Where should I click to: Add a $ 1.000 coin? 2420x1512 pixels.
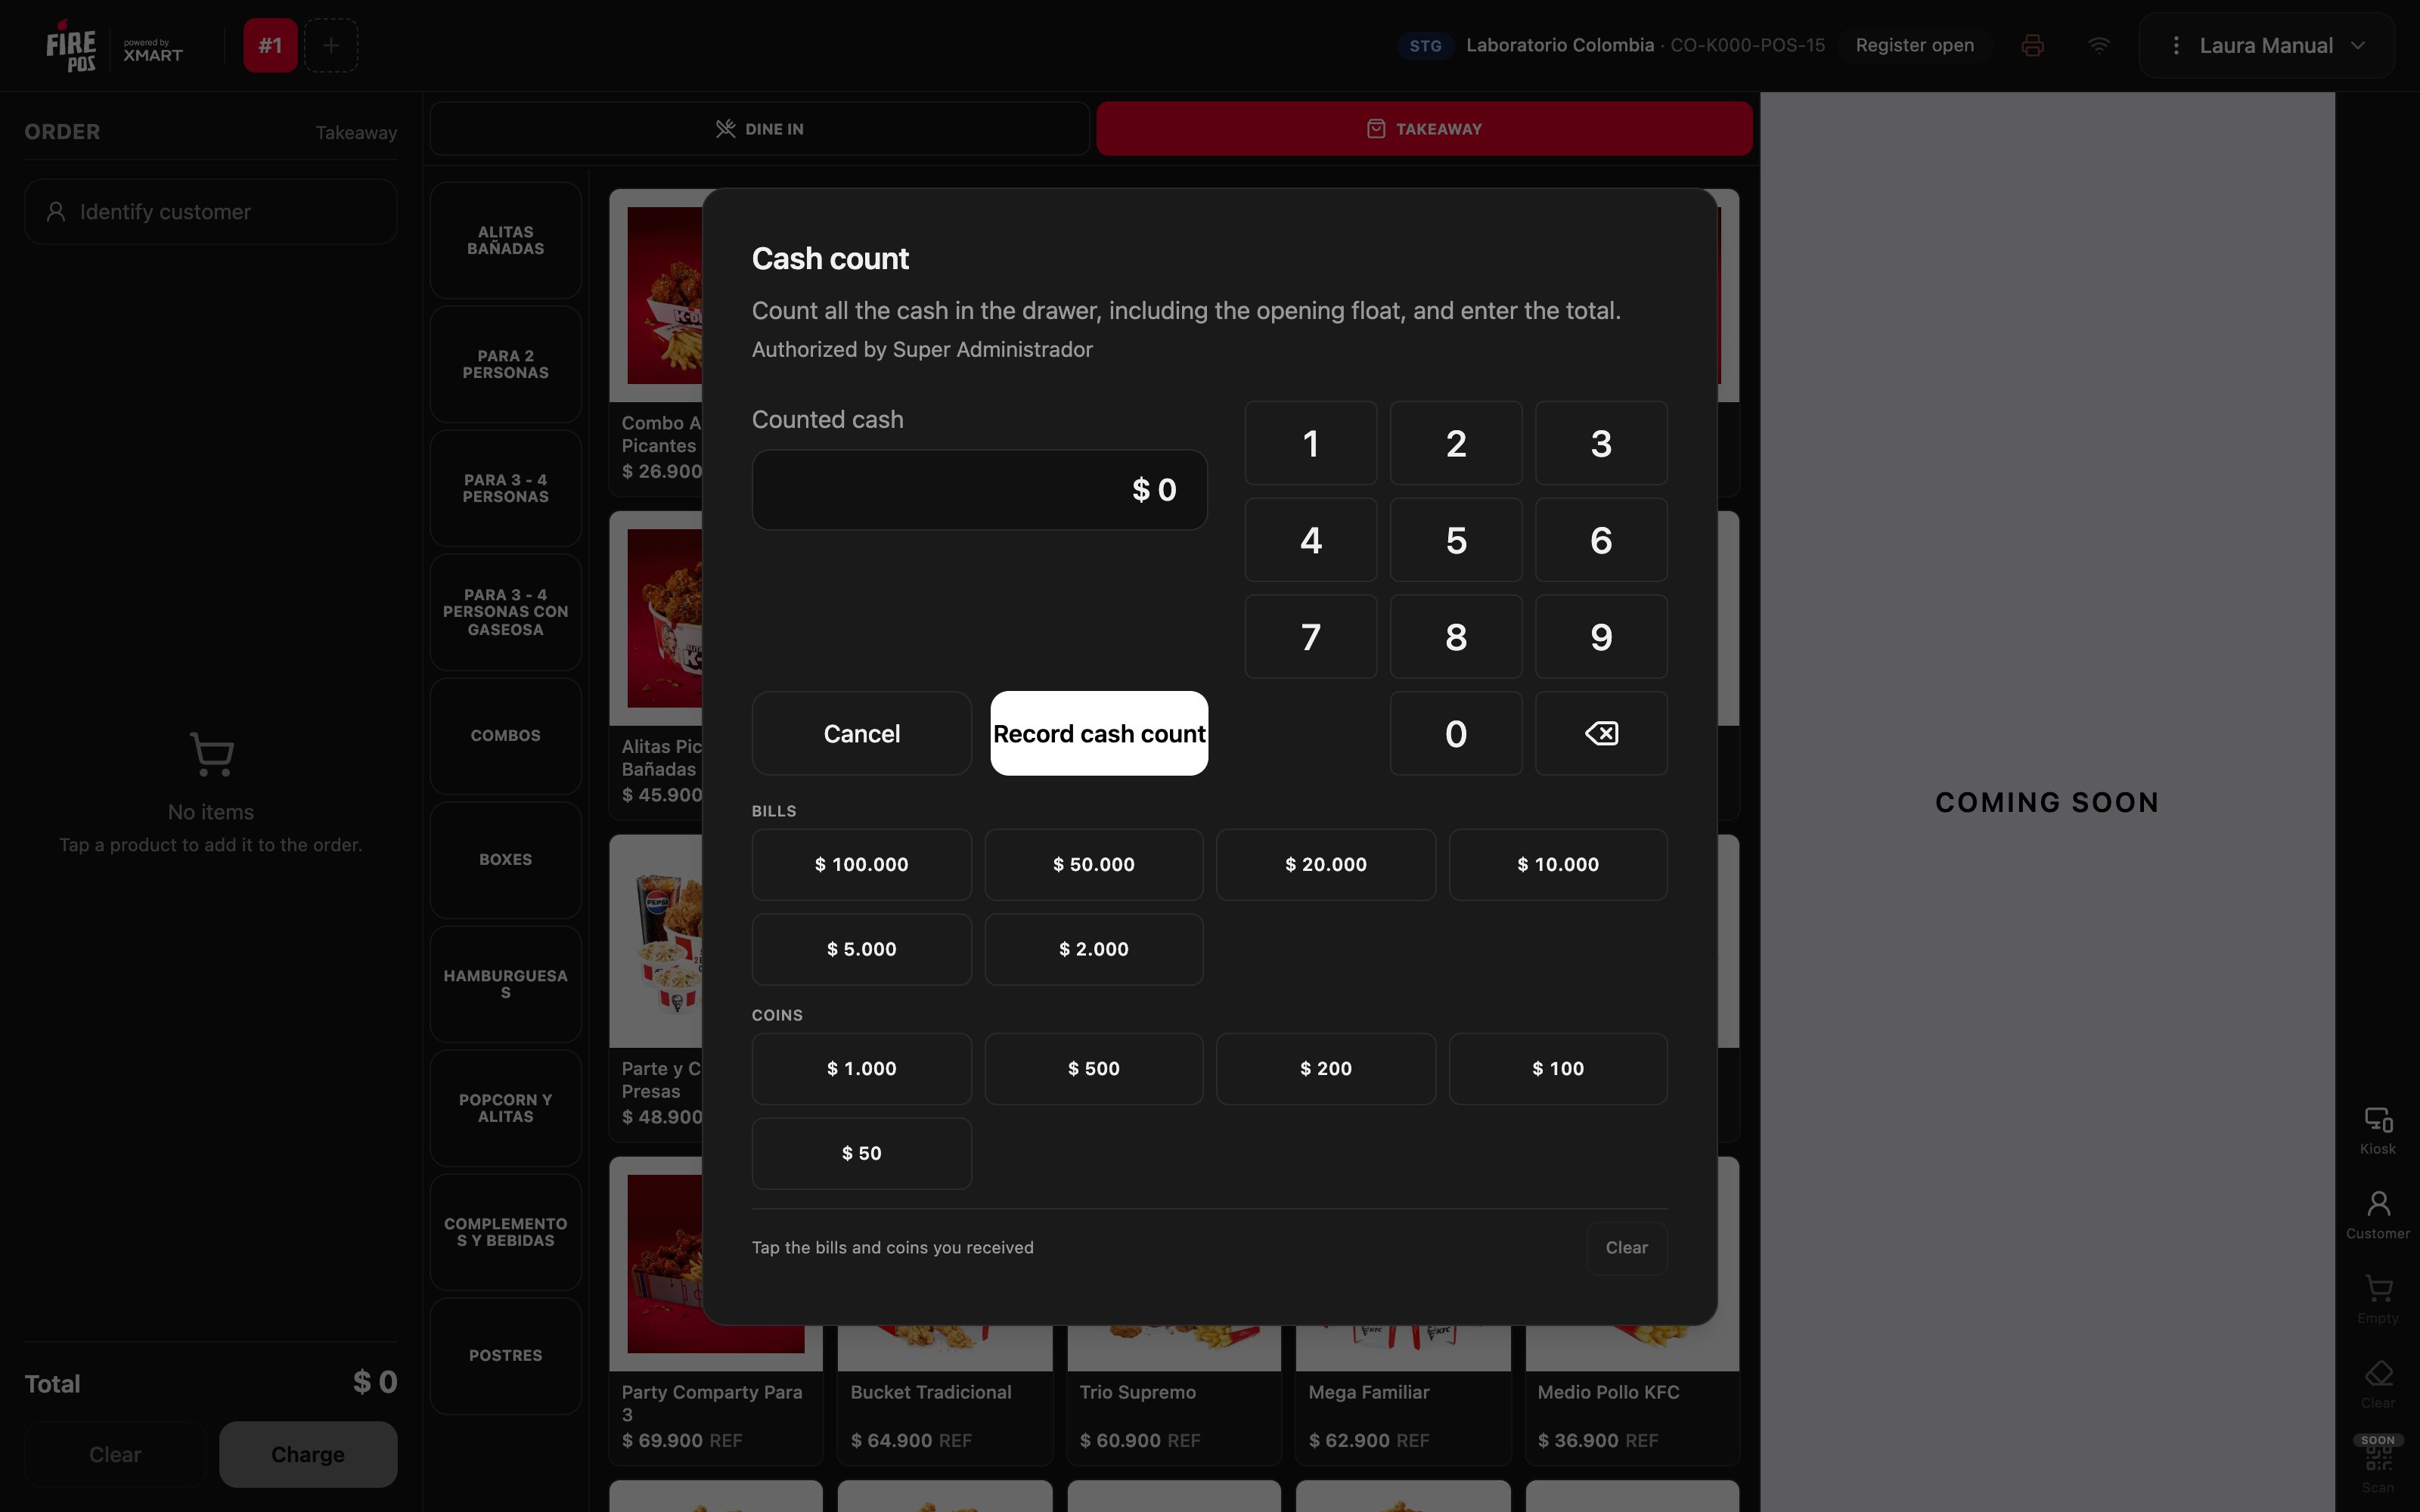pos(862,1069)
